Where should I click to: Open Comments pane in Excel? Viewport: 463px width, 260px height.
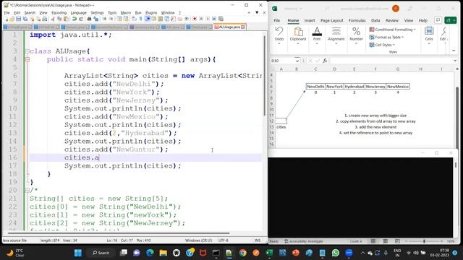pos(438,20)
